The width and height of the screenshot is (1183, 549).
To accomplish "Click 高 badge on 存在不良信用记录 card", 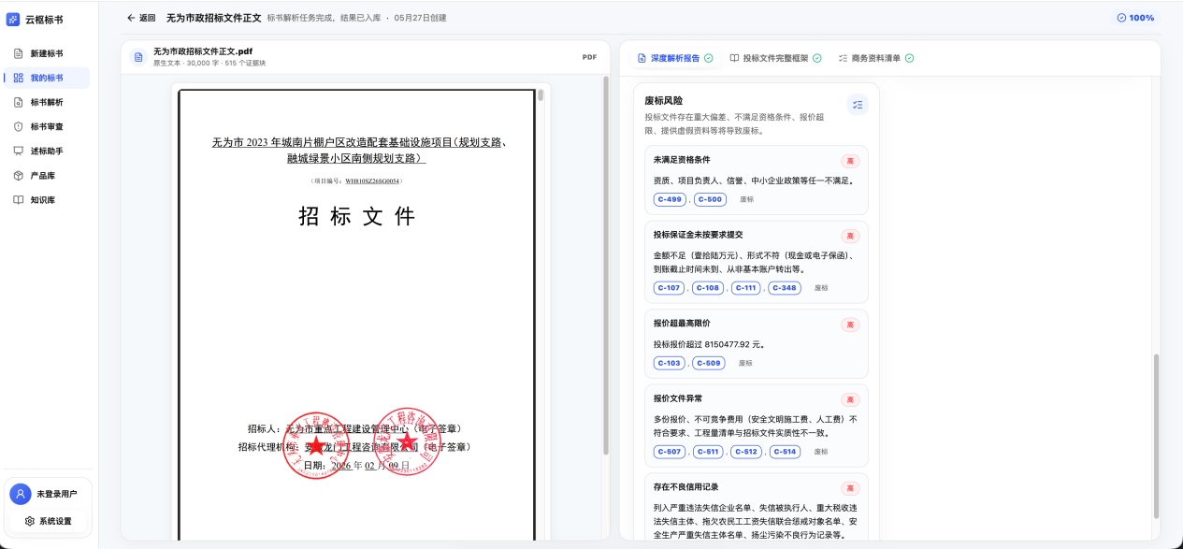I will (850, 488).
